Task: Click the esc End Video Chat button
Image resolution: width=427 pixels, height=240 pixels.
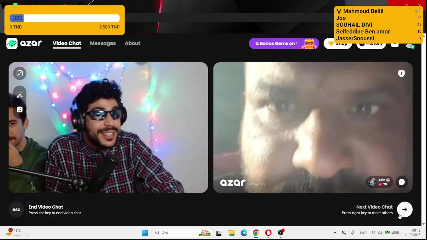Action: click(16, 210)
